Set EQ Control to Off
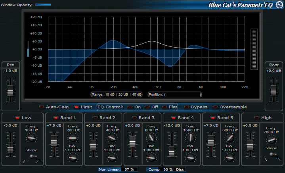285x173 pixels. pos(147,107)
